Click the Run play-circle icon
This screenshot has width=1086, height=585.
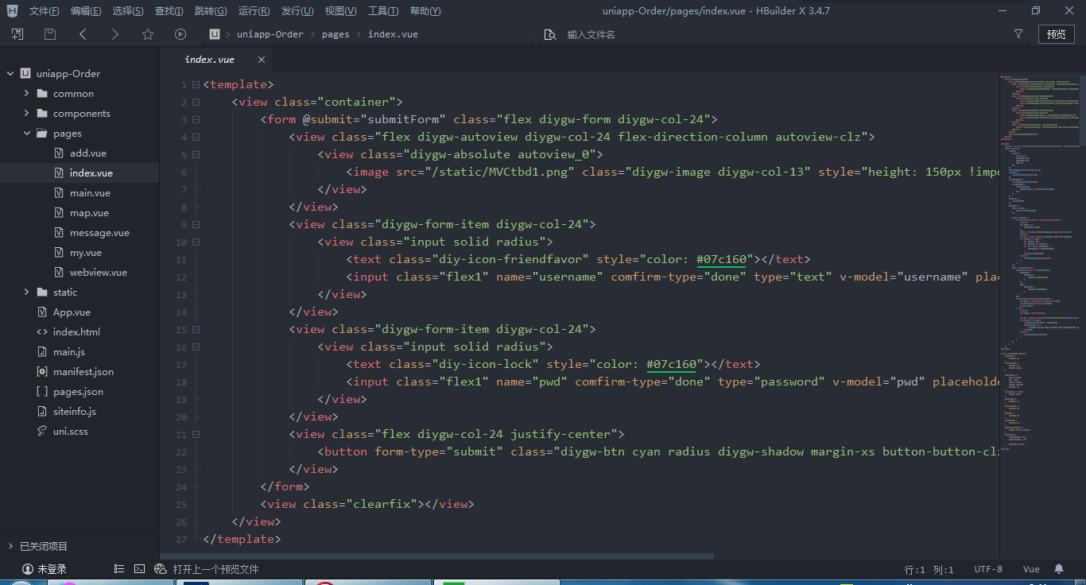pos(180,34)
